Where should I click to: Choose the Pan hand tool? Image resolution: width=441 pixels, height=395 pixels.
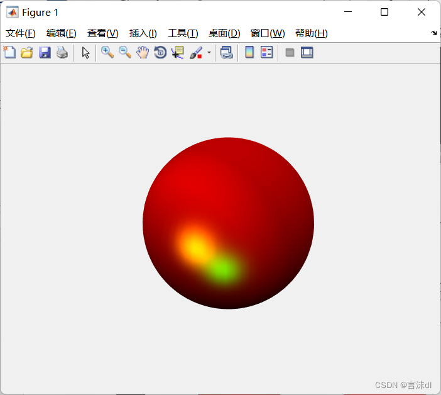pos(143,53)
